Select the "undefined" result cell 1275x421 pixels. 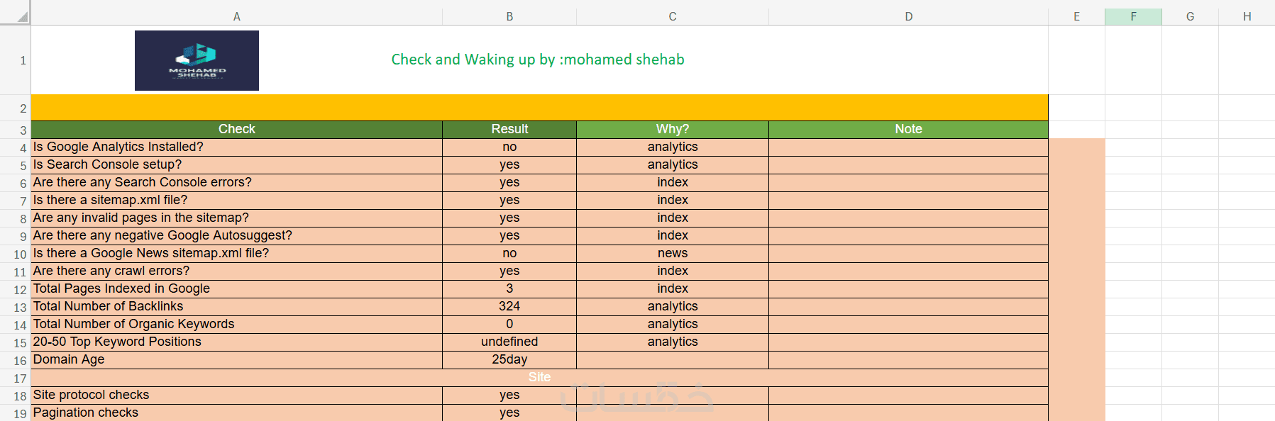[x=509, y=342]
